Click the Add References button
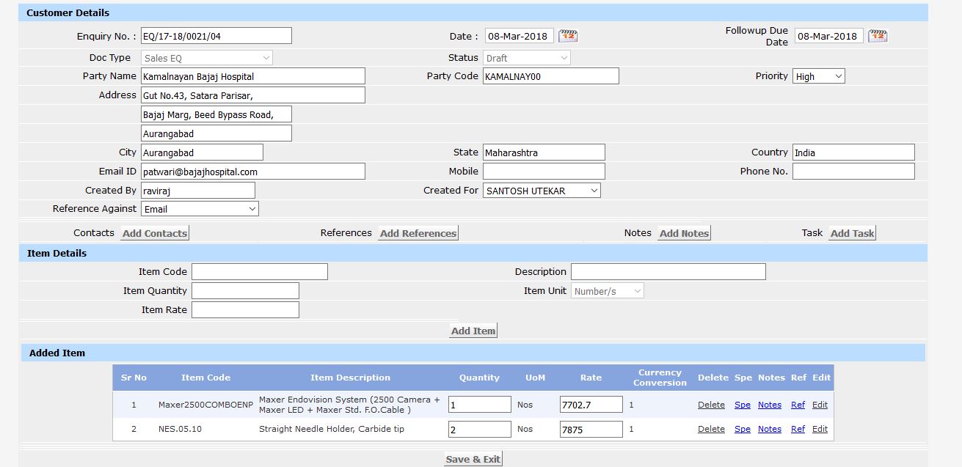This screenshot has width=962, height=467. pos(418,233)
